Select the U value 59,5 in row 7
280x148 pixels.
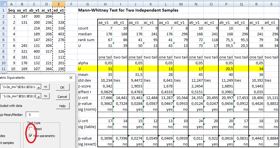[x=226, y=45]
